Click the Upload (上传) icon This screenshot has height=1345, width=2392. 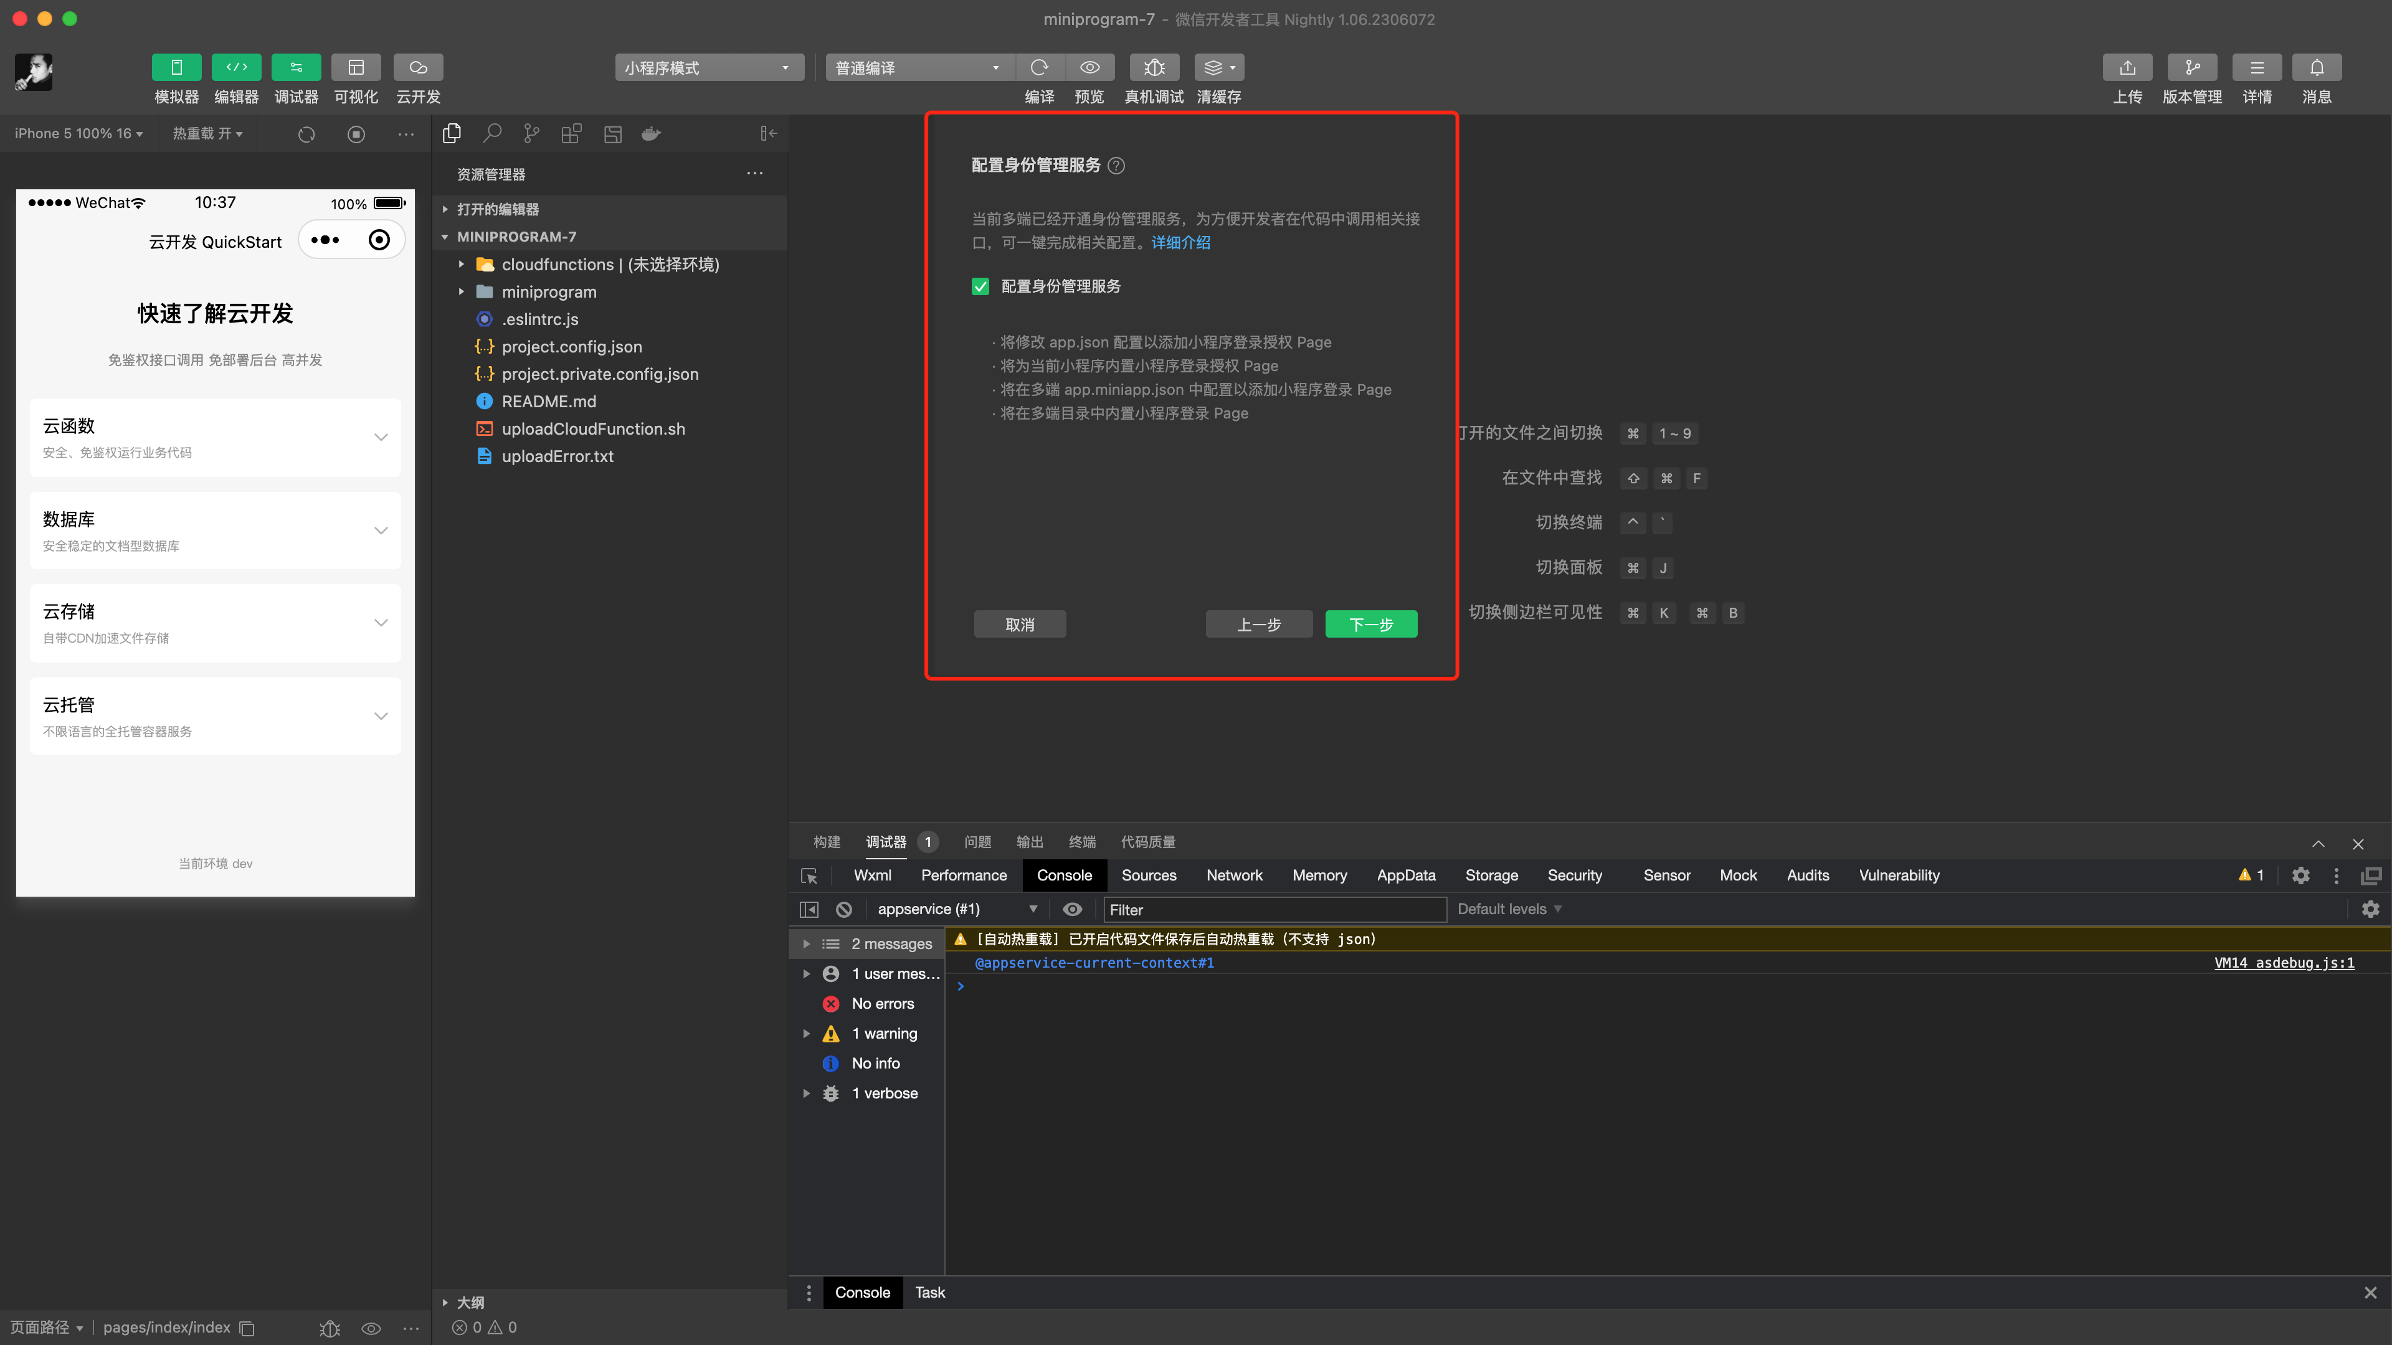click(x=2127, y=67)
